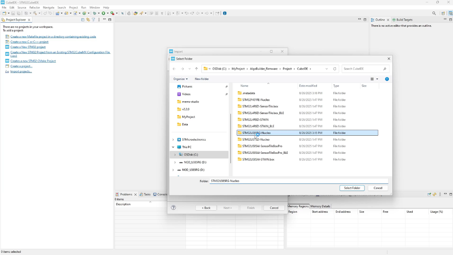Expand the STMicroelectronics tree node

[x=173, y=140]
